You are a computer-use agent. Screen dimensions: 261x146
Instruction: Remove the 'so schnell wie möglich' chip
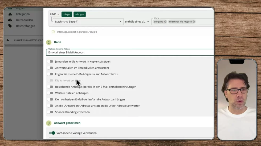[194, 22]
